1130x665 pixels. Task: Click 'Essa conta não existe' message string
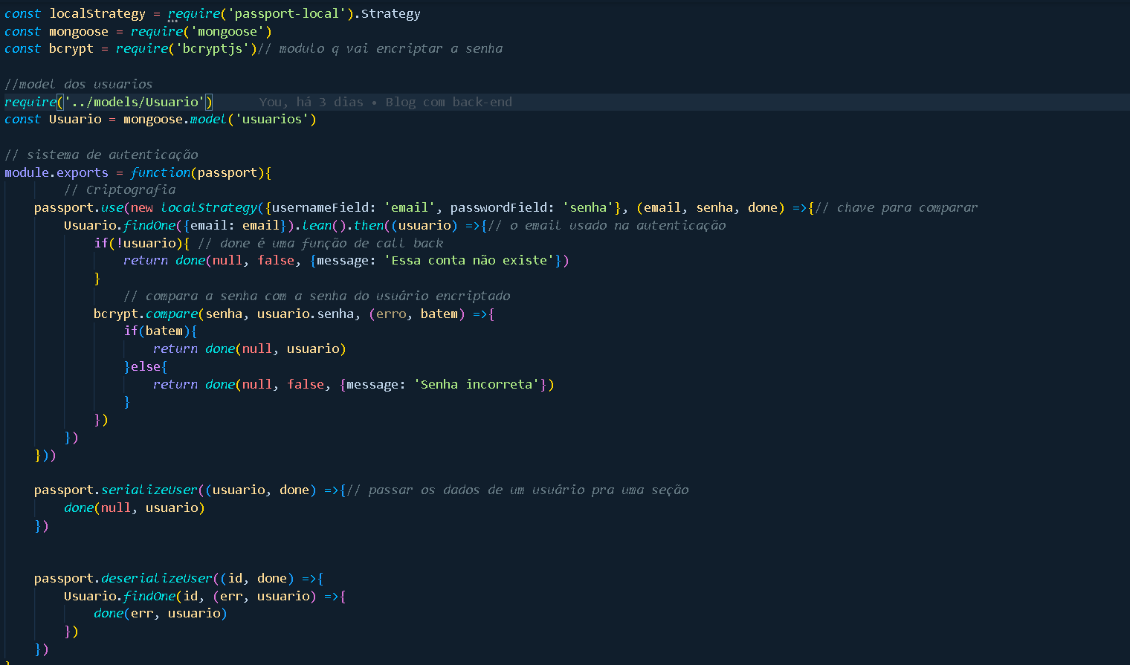[469, 260]
